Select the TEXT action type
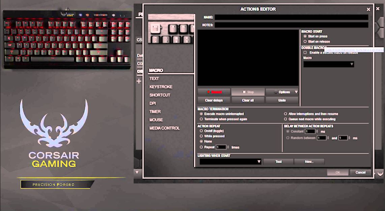The height and width of the screenshot is (211, 385). click(x=154, y=79)
